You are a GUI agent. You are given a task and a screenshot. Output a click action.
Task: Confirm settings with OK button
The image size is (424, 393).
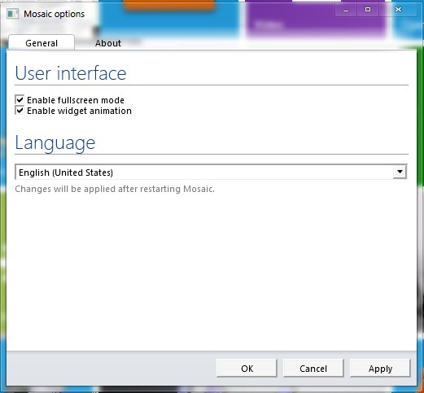[247, 369]
